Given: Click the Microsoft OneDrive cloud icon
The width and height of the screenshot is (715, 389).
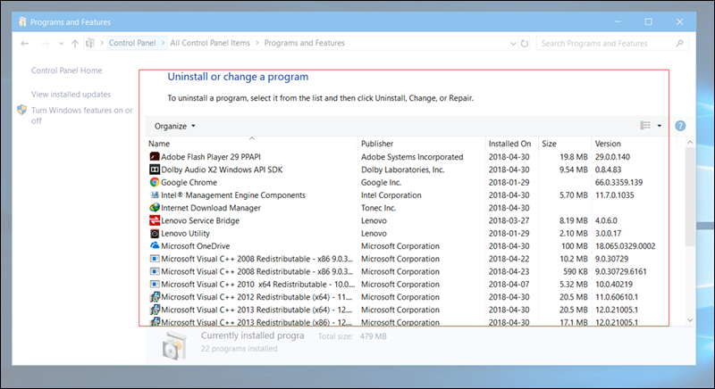Looking at the screenshot, I should tap(154, 246).
